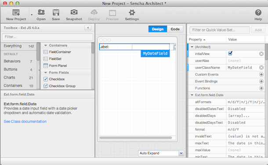Open the Auto Expand dropdown

point(181,153)
